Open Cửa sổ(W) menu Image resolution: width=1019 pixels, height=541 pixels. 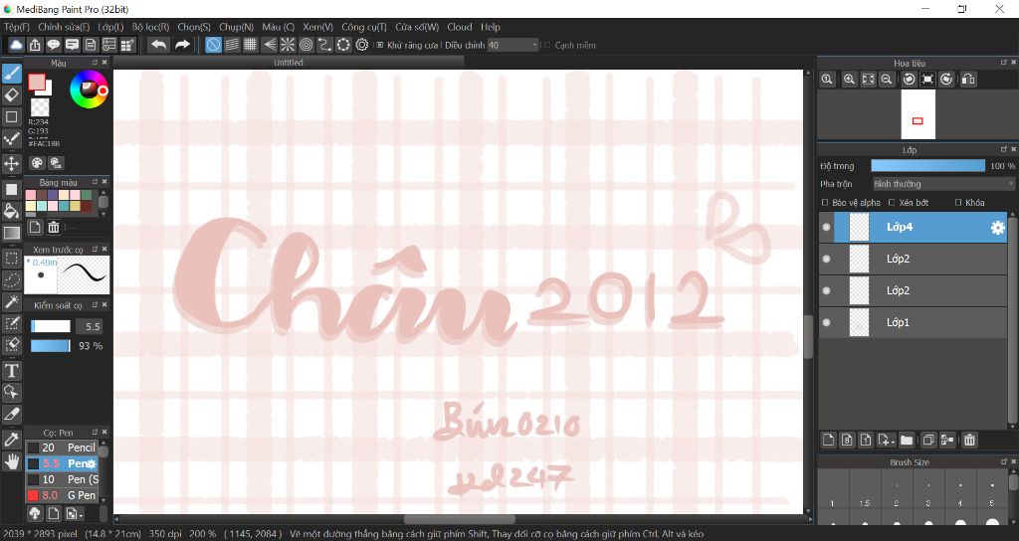417,27
